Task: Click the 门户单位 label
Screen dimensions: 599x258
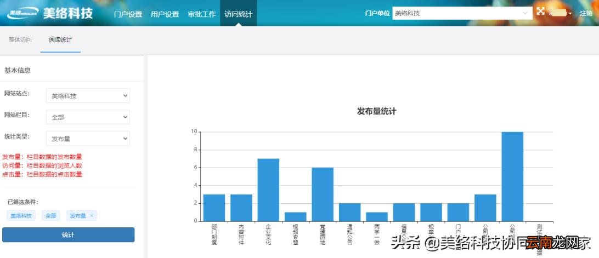Action: (377, 13)
